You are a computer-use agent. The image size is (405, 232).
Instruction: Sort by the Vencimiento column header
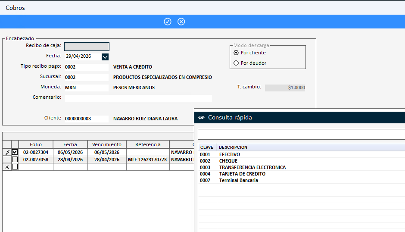point(107,144)
